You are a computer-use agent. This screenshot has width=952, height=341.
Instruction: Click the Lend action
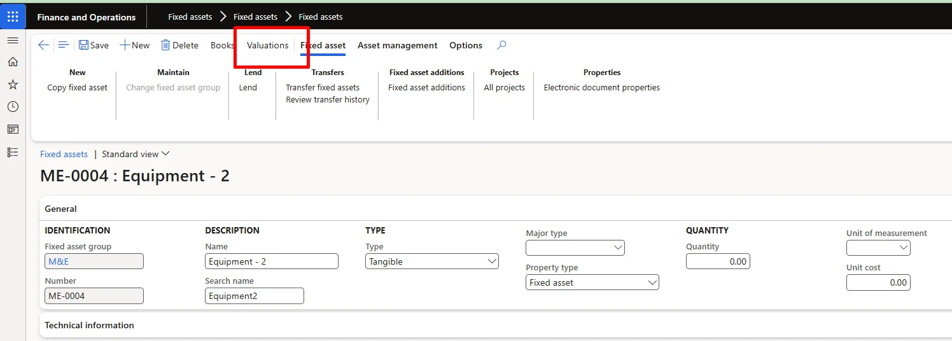pos(248,88)
